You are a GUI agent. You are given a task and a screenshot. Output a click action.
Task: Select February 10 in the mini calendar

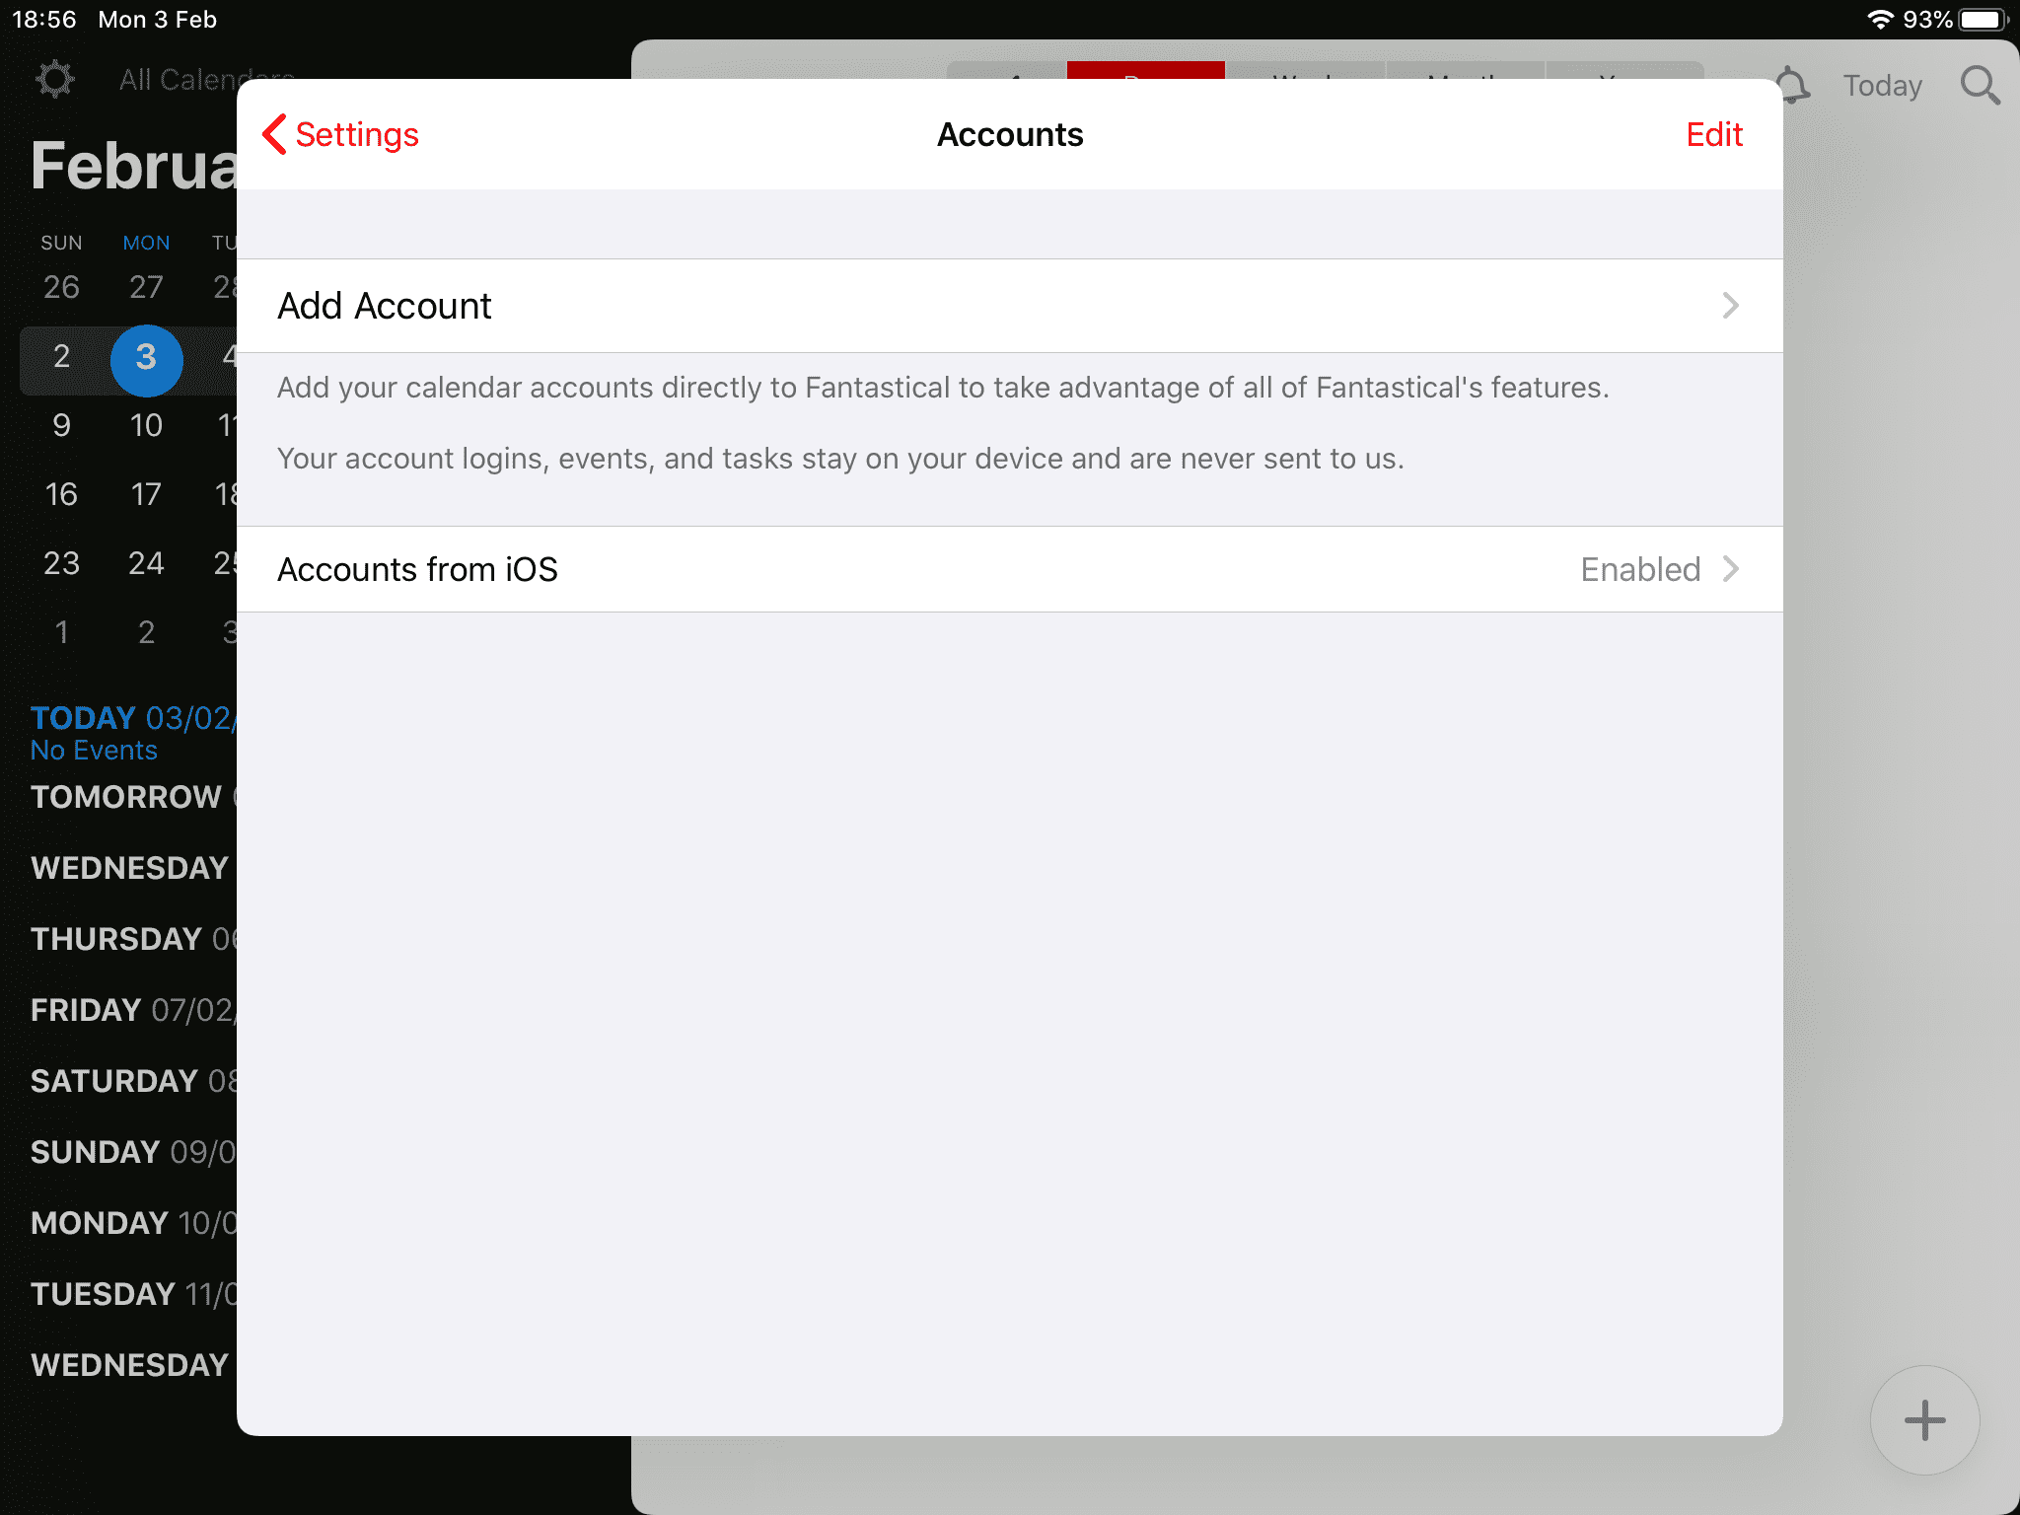pyautogui.click(x=146, y=425)
